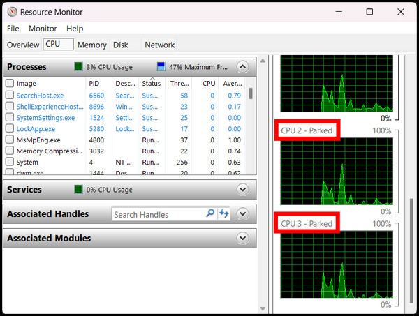419x316 pixels.
Task: Expand the Associated Handles section chevron
Action: click(x=242, y=213)
